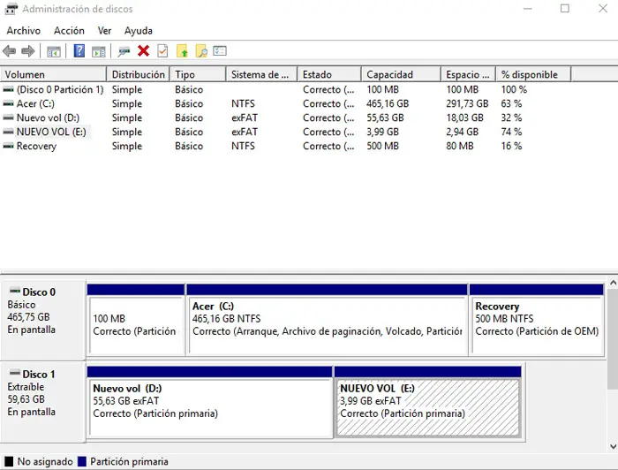The image size is (618, 470).
Task: Click the connect drive toolbar icon
Action: pos(124,51)
